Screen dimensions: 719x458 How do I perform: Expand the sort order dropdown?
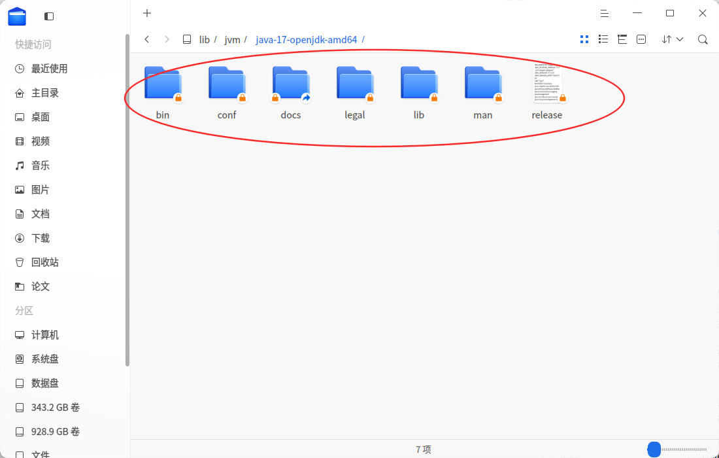pos(672,39)
